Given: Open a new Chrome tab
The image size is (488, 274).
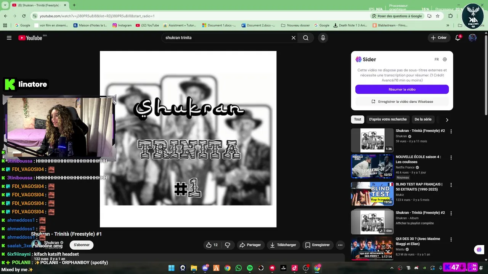Looking at the screenshot, I should click(74, 5).
